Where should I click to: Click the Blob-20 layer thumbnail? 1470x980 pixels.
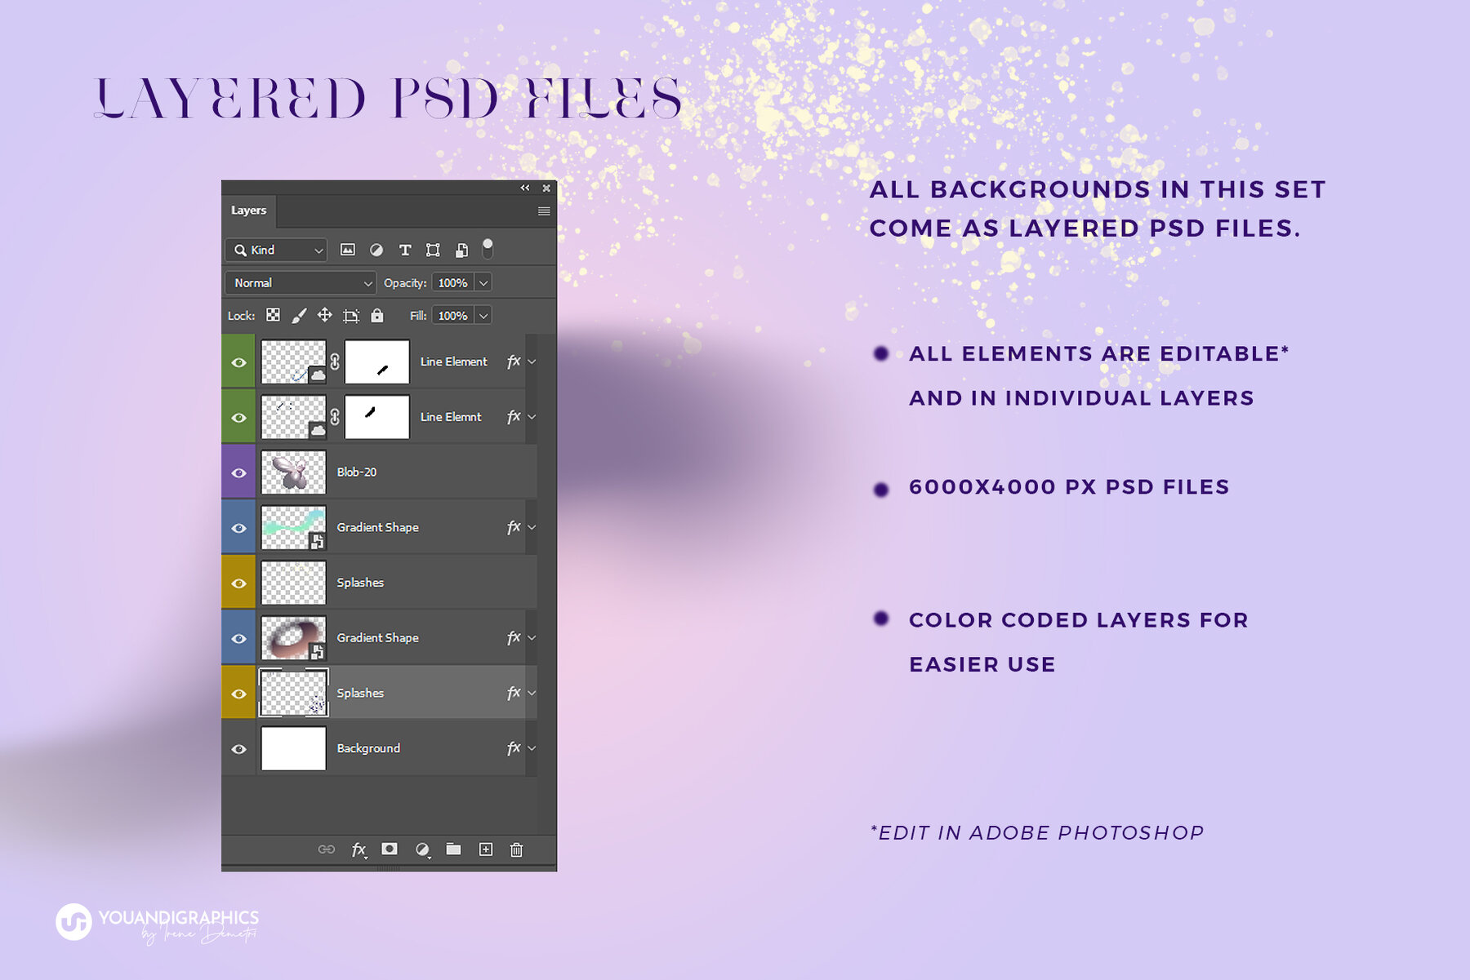pyautogui.click(x=293, y=472)
